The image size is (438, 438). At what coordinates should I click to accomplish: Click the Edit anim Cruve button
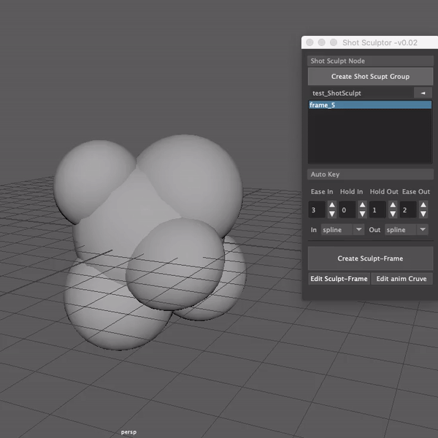click(401, 279)
